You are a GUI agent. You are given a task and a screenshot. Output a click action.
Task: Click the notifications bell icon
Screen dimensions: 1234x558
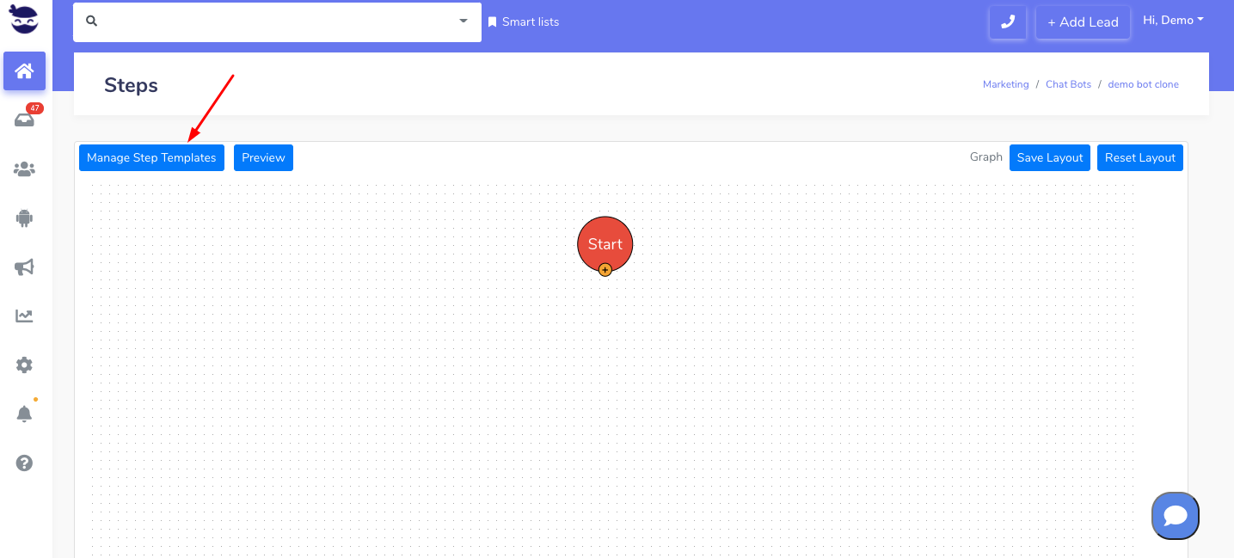tap(24, 414)
